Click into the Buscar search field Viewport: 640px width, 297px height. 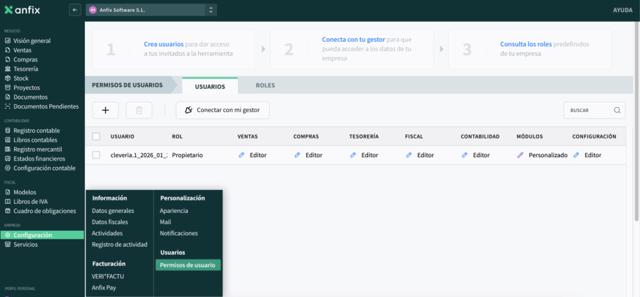(588, 110)
